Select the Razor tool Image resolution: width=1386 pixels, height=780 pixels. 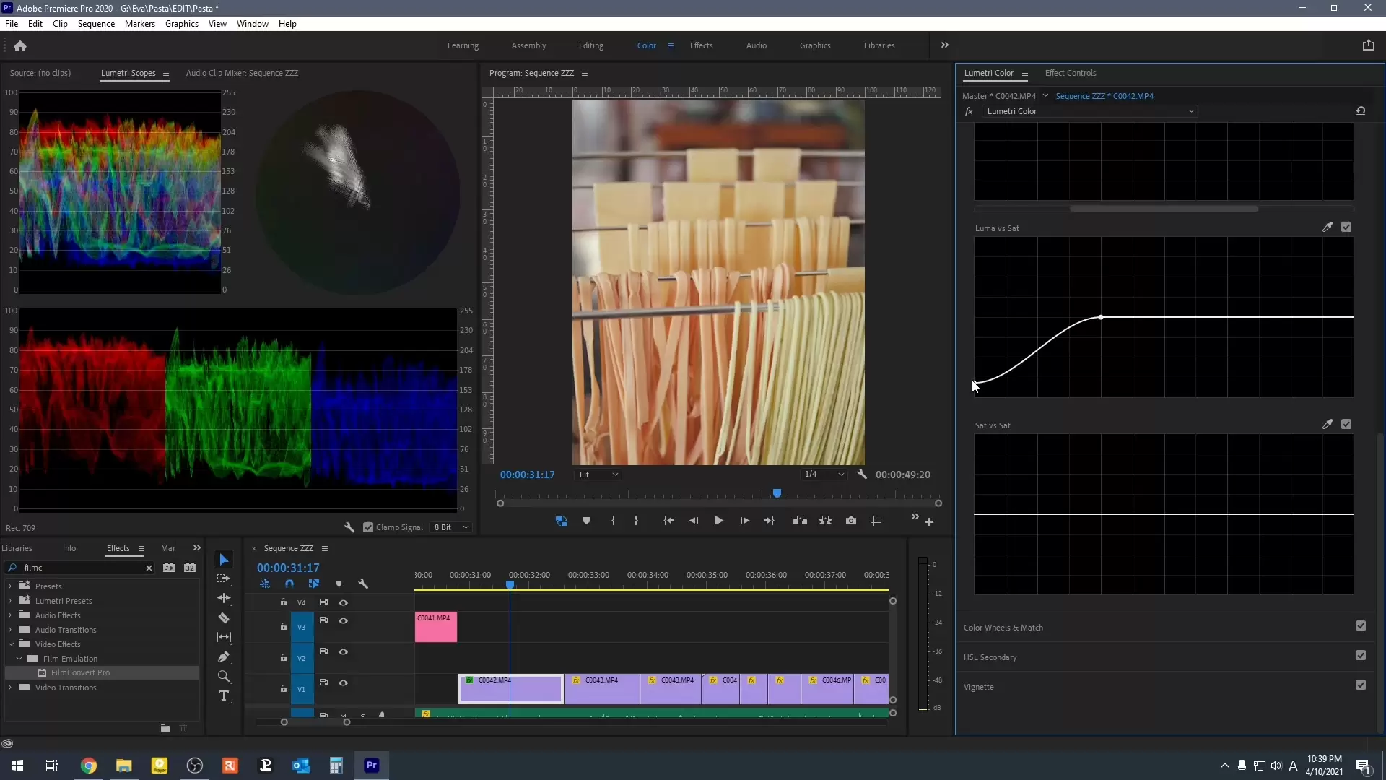pyautogui.click(x=224, y=618)
